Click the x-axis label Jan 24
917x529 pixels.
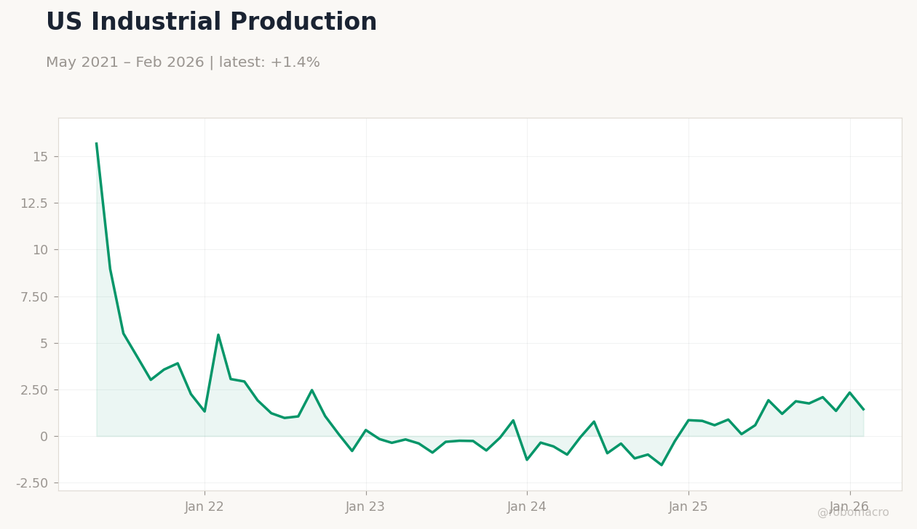[x=527, y=507]
